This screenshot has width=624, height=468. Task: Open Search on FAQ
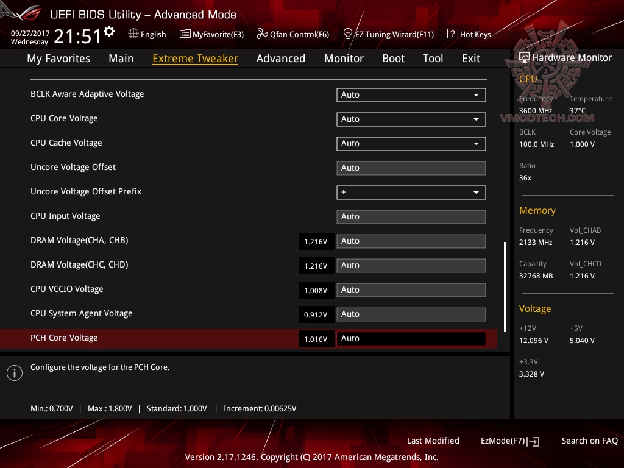589,441
